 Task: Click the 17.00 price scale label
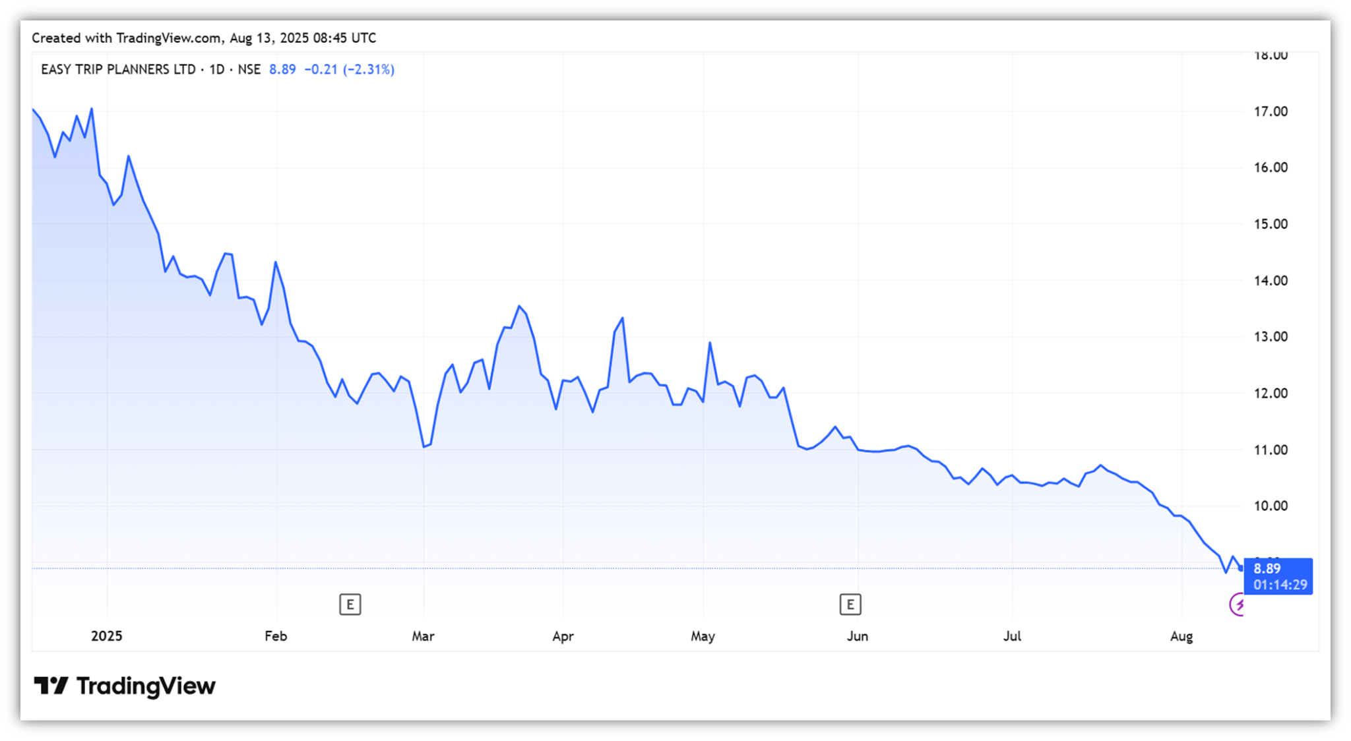tap(1270, 111)
